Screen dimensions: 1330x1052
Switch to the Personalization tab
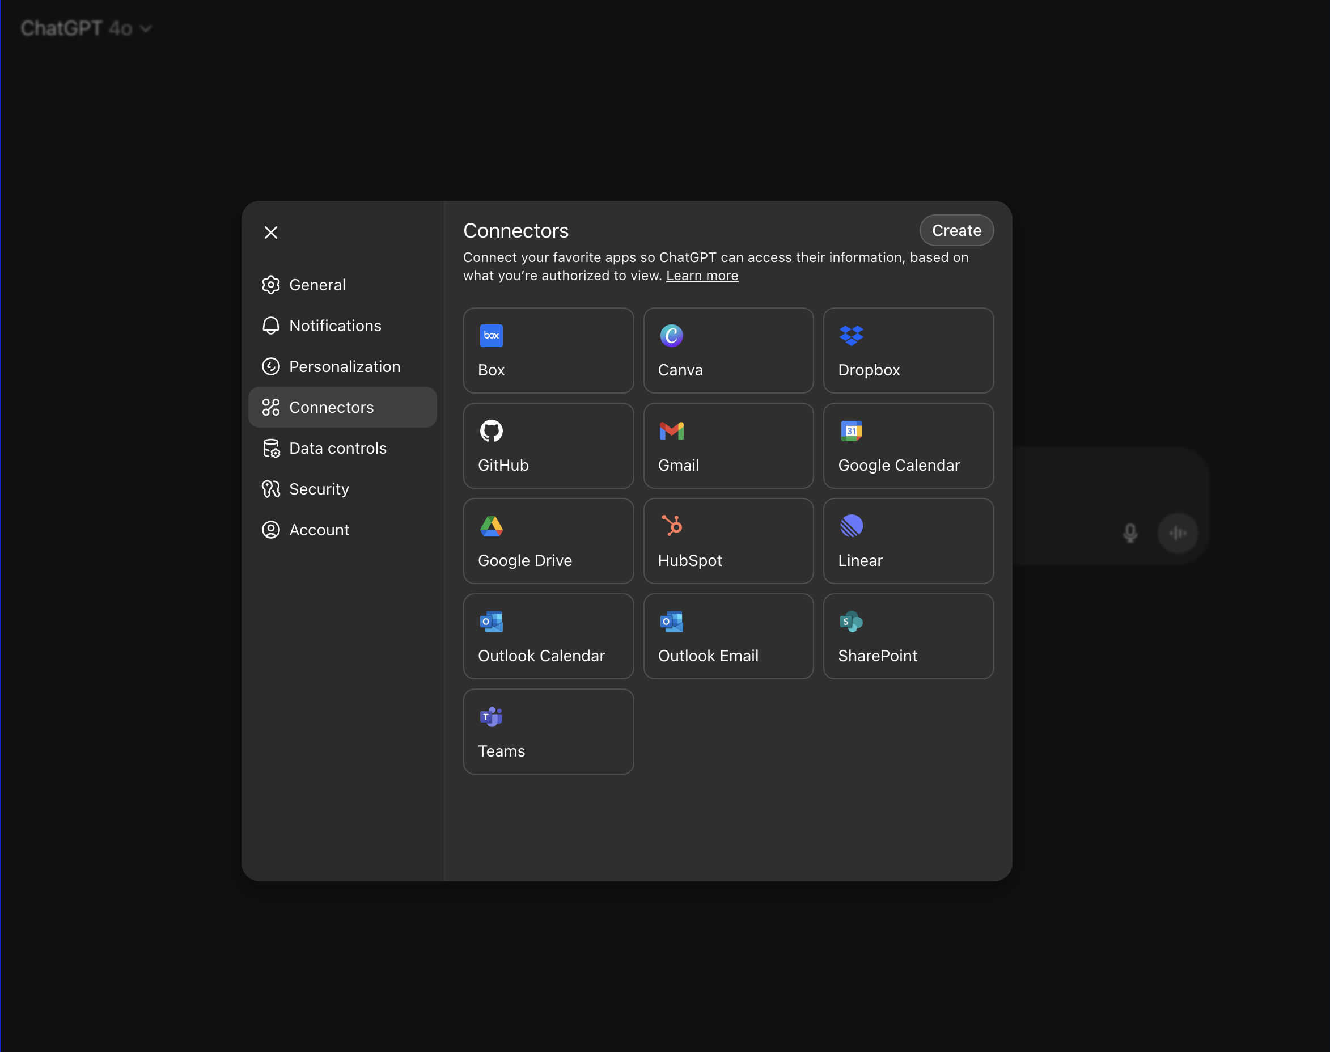(342, 366)
